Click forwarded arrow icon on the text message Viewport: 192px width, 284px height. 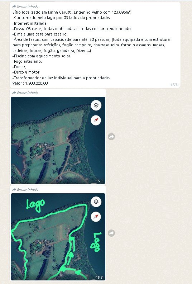pyautogui.click(x=14, y=6)
